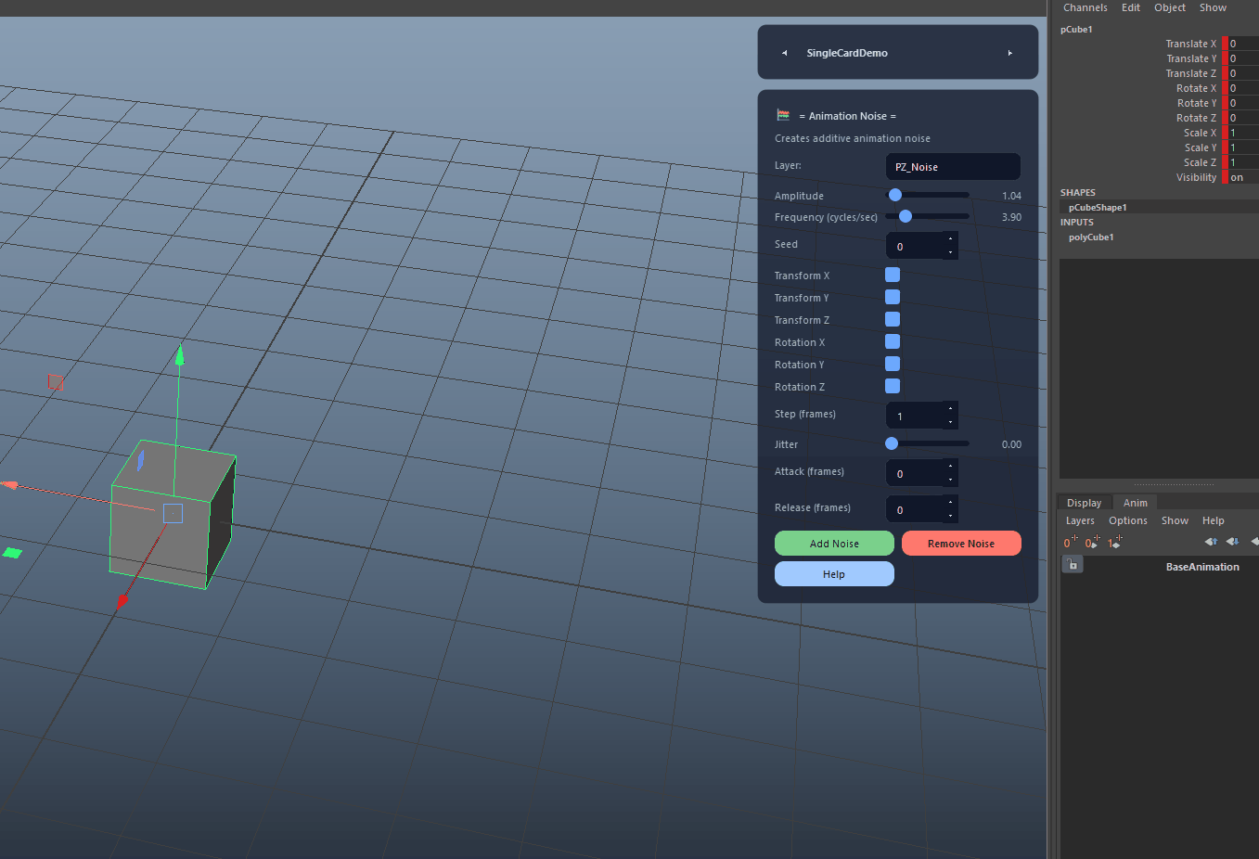Click the Layer name field PZ_Noise
Viewport: 1259px width, 859px height.
(953, 167)
